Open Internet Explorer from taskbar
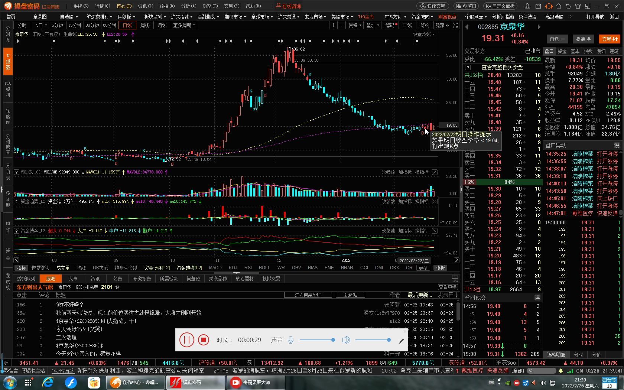 click(x=48, y=382)
